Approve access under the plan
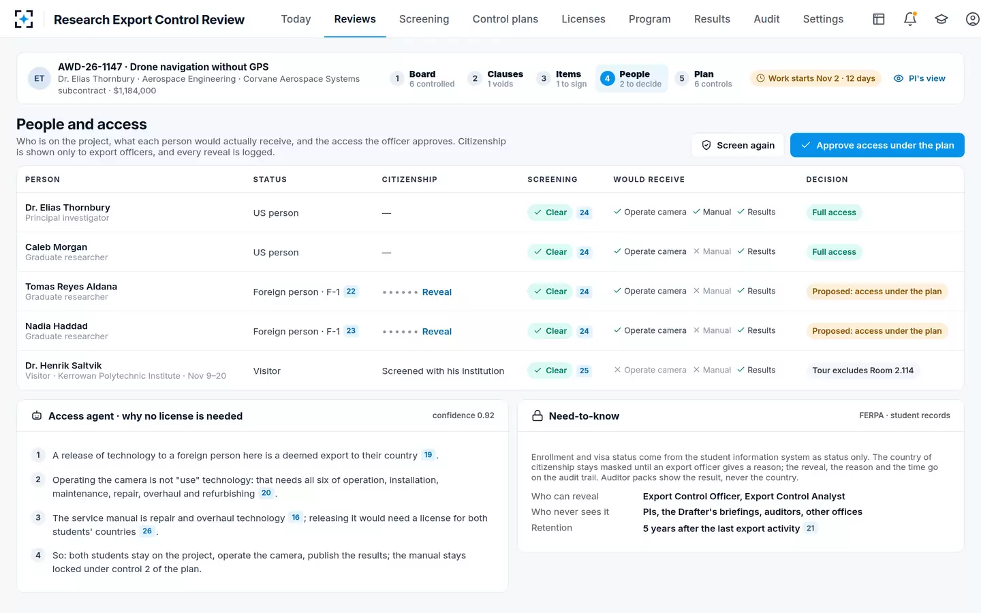Viewport: 981px width, 613px height. click(877, 145)
